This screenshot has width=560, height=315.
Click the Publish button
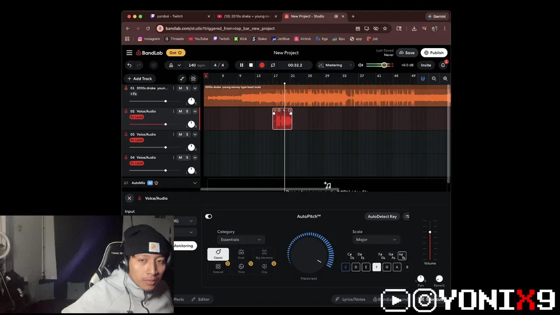(x=434, y=53)
